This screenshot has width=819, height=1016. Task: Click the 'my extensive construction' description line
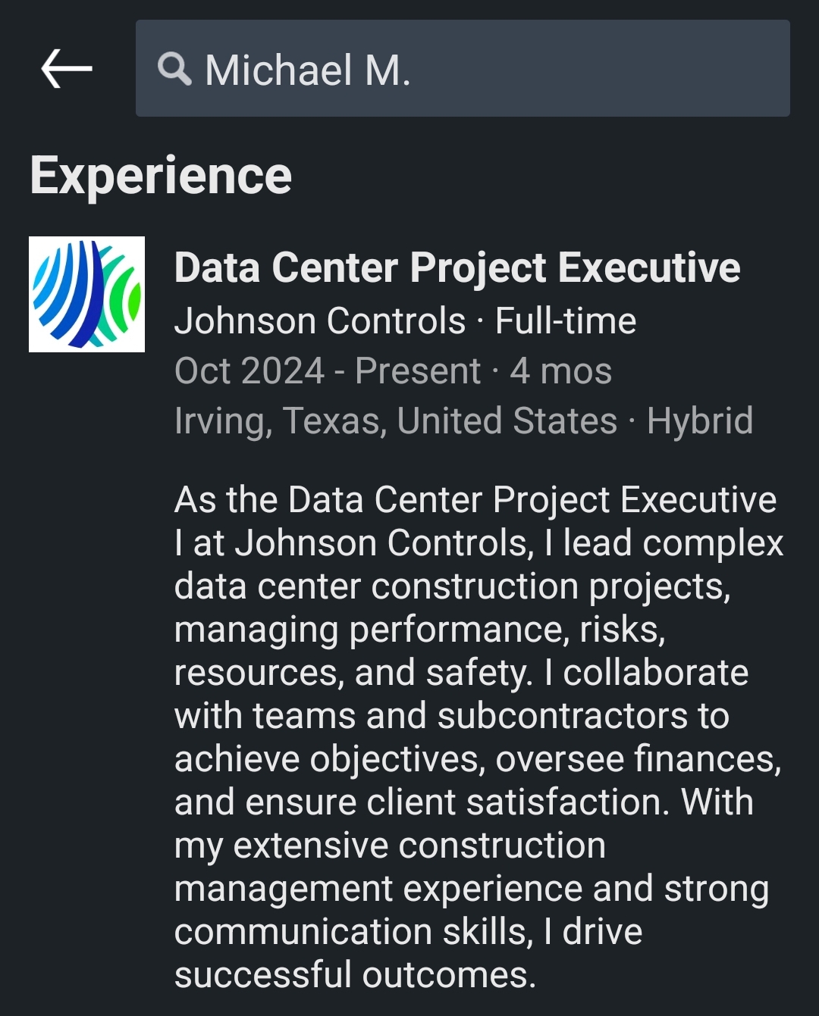(x=390, y=846)
